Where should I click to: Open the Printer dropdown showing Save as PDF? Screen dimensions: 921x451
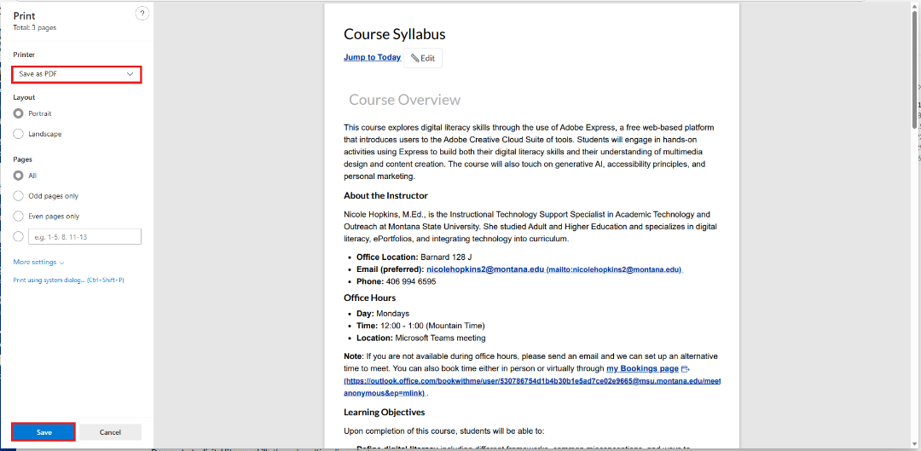click(x=77, y=74)
